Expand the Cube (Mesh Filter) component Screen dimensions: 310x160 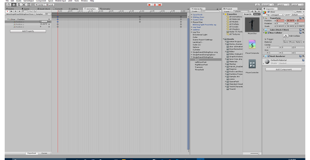(x=264, y=30)
